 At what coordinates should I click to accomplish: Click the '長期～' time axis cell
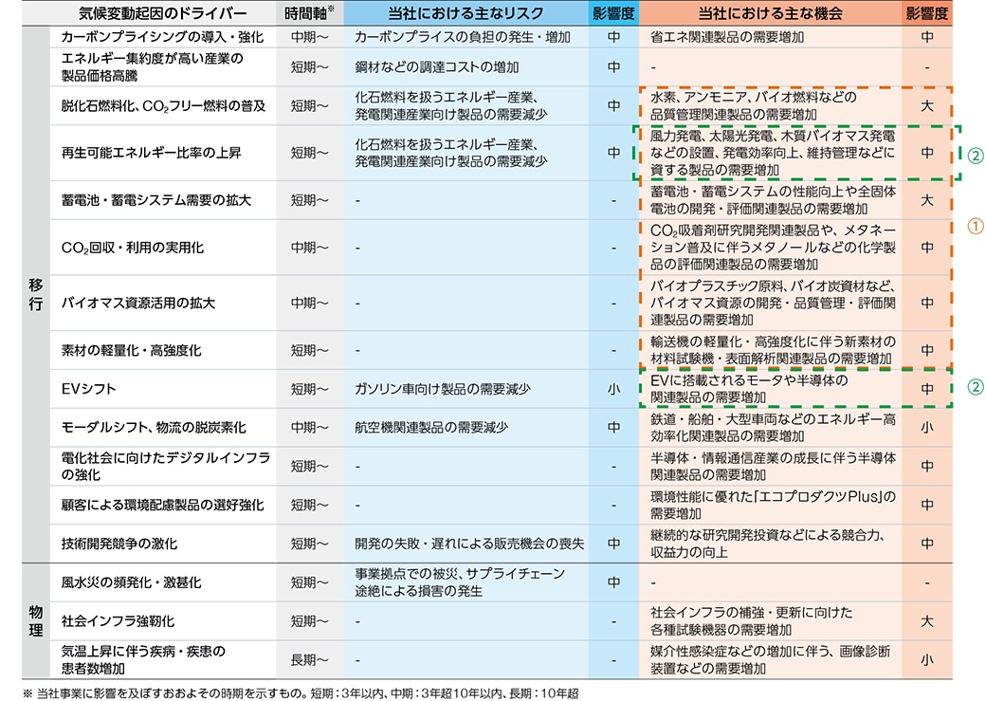tap(309, 659)
